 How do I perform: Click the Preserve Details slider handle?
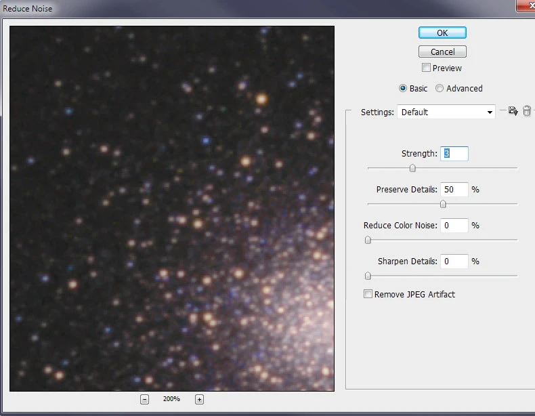pos(443,204)
